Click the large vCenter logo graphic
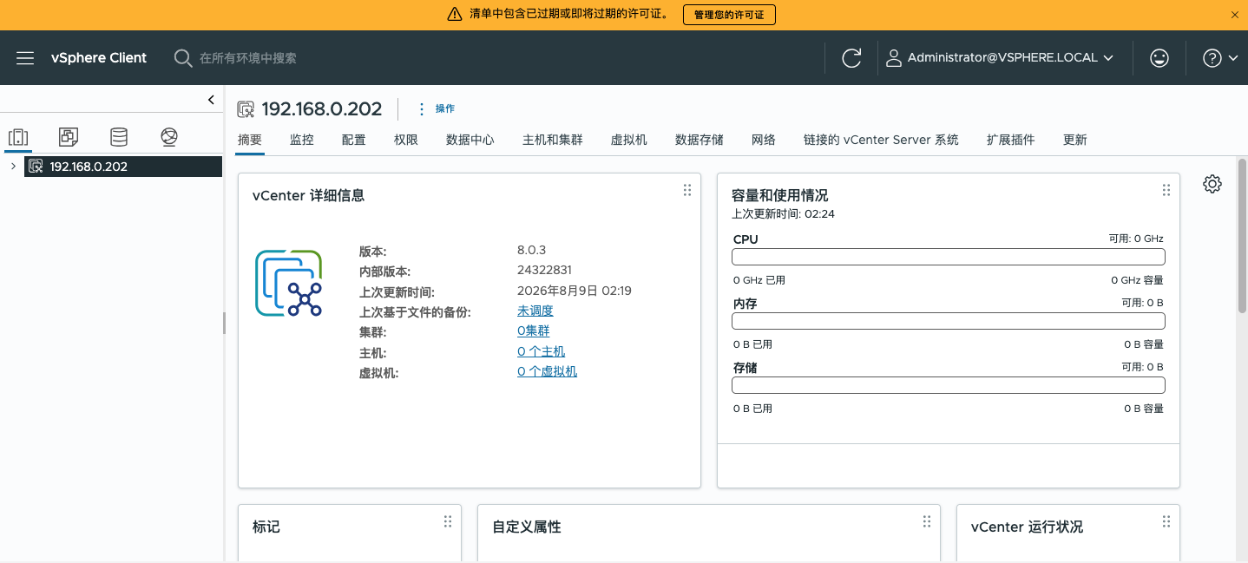1248x563 pixels. click(289, 283)
